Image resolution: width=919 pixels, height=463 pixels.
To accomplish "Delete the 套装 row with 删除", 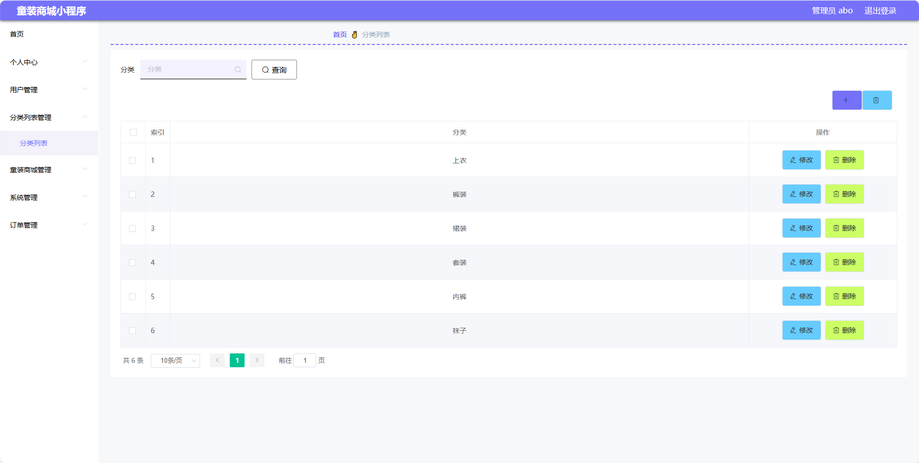I will (844, 262).
